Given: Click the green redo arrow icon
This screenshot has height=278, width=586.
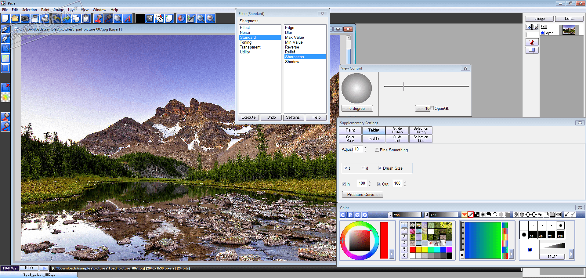Looking at the screenshot, I should [x=66, y=19].
